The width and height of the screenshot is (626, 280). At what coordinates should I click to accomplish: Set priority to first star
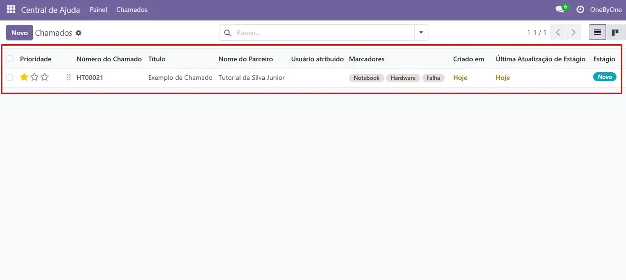[x=24, y=77]
